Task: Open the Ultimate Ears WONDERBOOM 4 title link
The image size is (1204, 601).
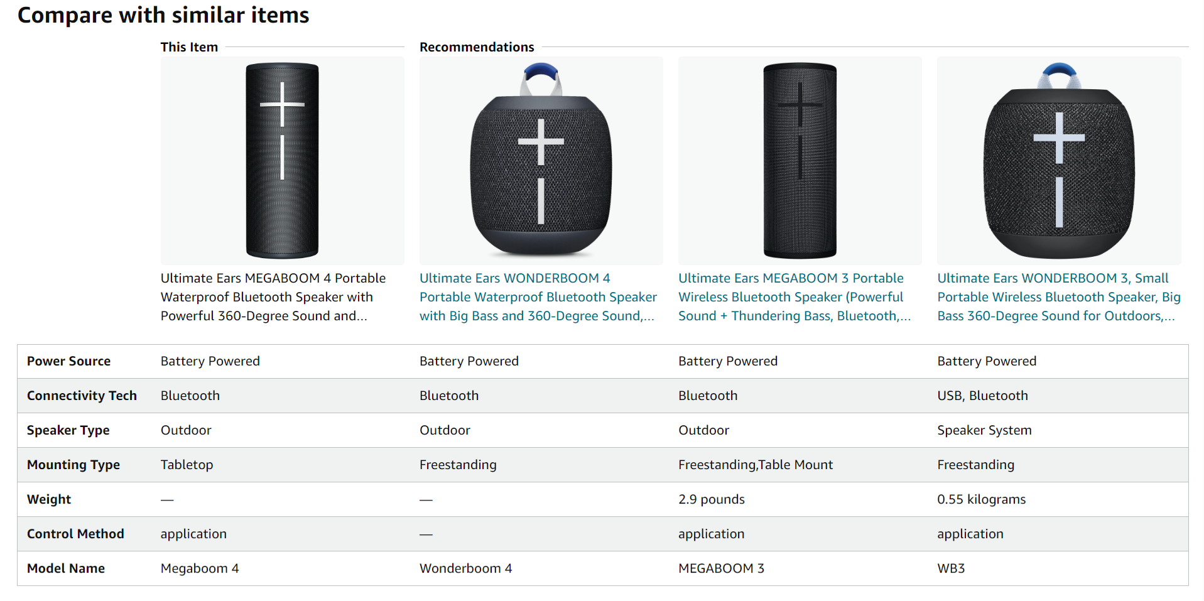Action: pyautogui.click(x=538, y=296)
